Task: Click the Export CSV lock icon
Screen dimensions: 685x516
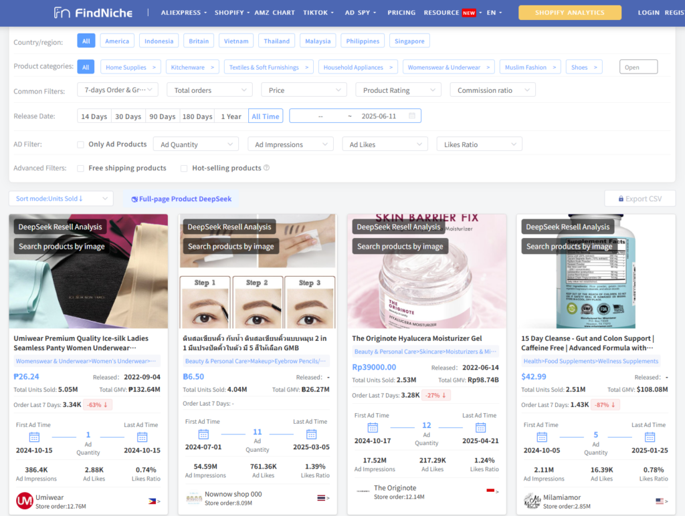Action: pos(621,199)
